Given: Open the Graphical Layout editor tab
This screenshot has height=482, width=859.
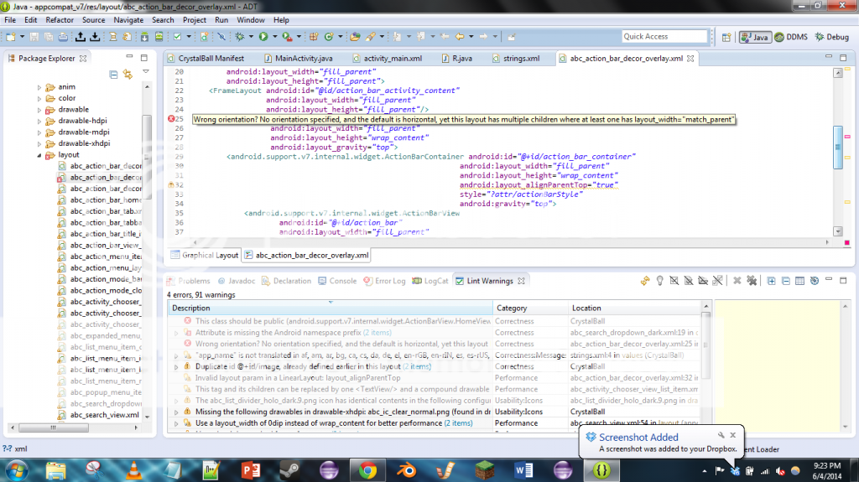Looking at the screenshot, I should 205,255.
